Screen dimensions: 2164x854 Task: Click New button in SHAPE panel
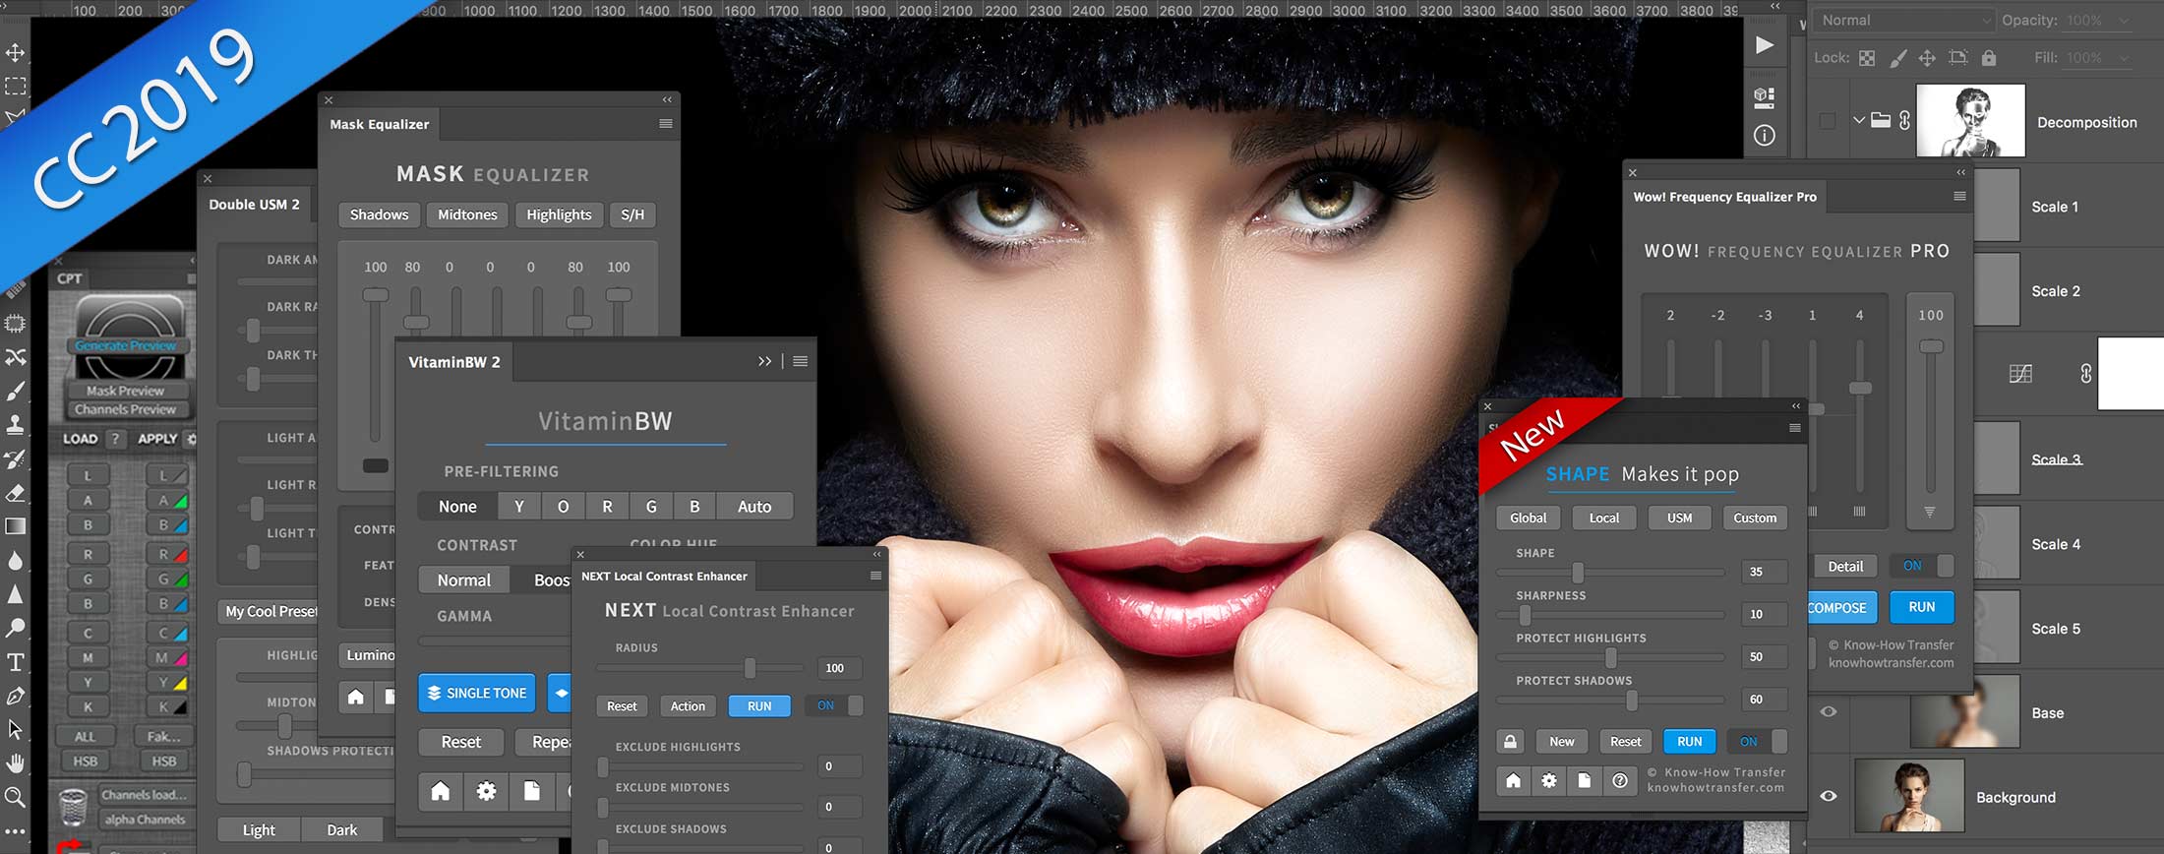click(1562, 742)
